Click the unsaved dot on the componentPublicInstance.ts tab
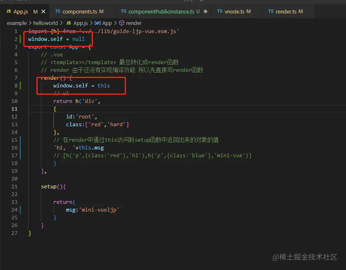 pyautogui.click(x=205, y=11)
